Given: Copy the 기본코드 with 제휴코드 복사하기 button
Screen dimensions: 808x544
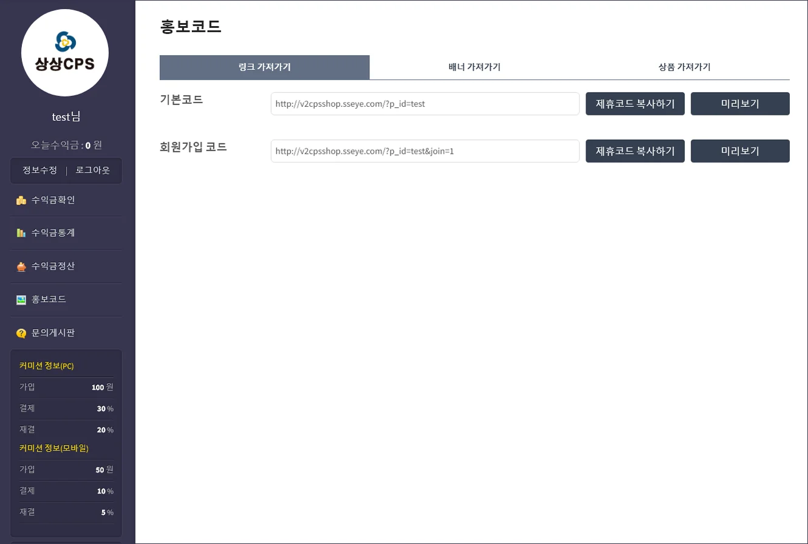Looking at the screenshot, I should (x=635, y=103).
